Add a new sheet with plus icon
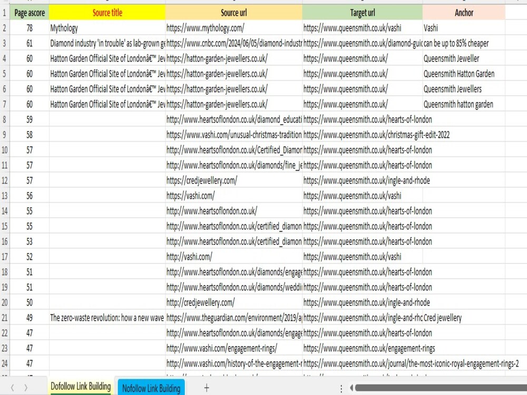The height and width of the screenshot is (395, 527). click(x=207, y=388)
